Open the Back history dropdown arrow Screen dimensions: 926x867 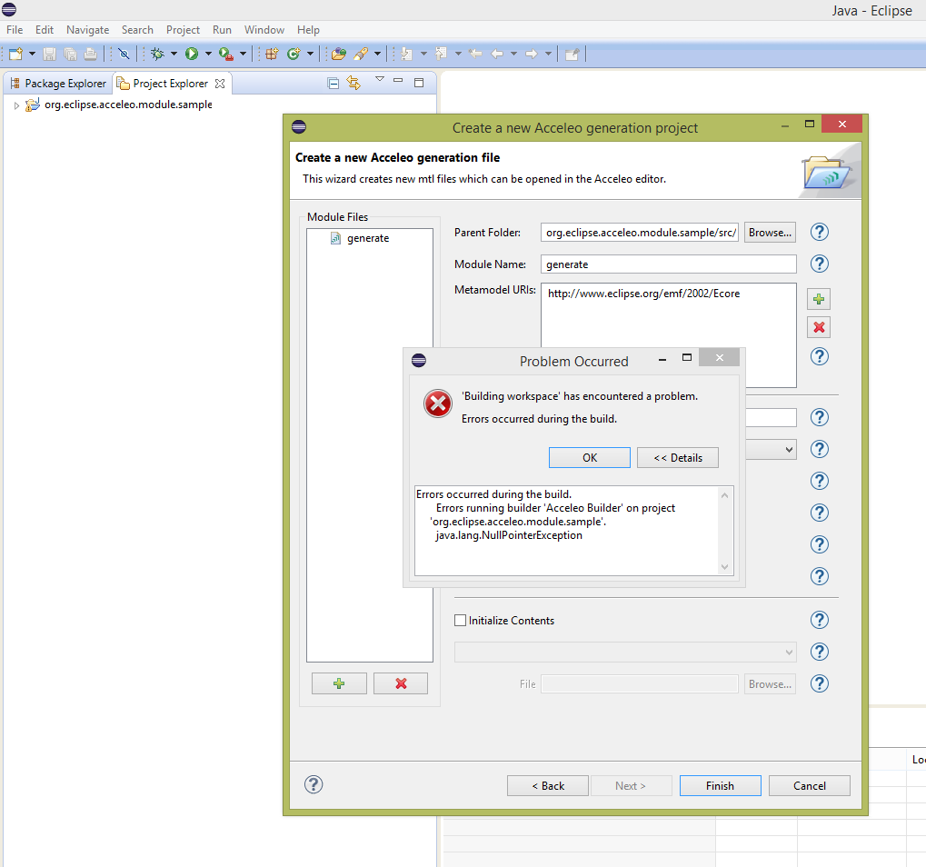coord(513,54)
